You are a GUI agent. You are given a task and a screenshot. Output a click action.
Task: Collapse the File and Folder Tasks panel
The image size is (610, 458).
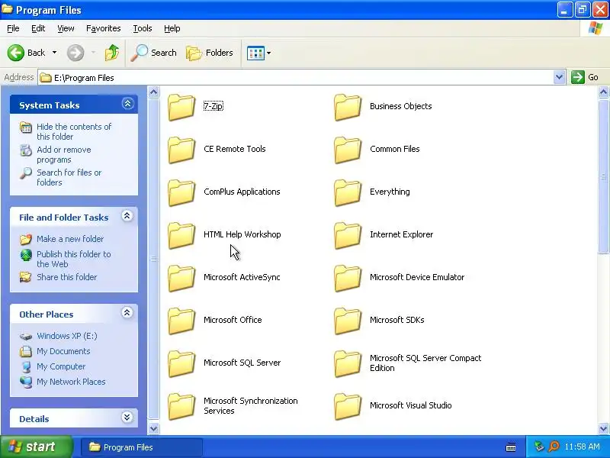[127, 216]
